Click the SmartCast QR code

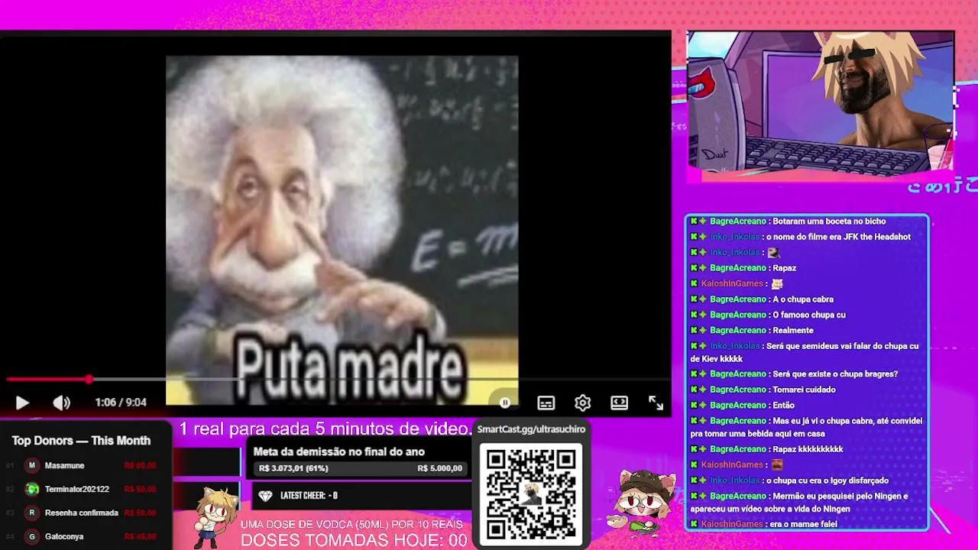[531, 493]
